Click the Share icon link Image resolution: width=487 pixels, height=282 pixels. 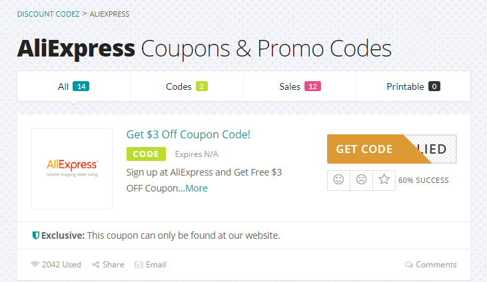[x=97, y=265]
